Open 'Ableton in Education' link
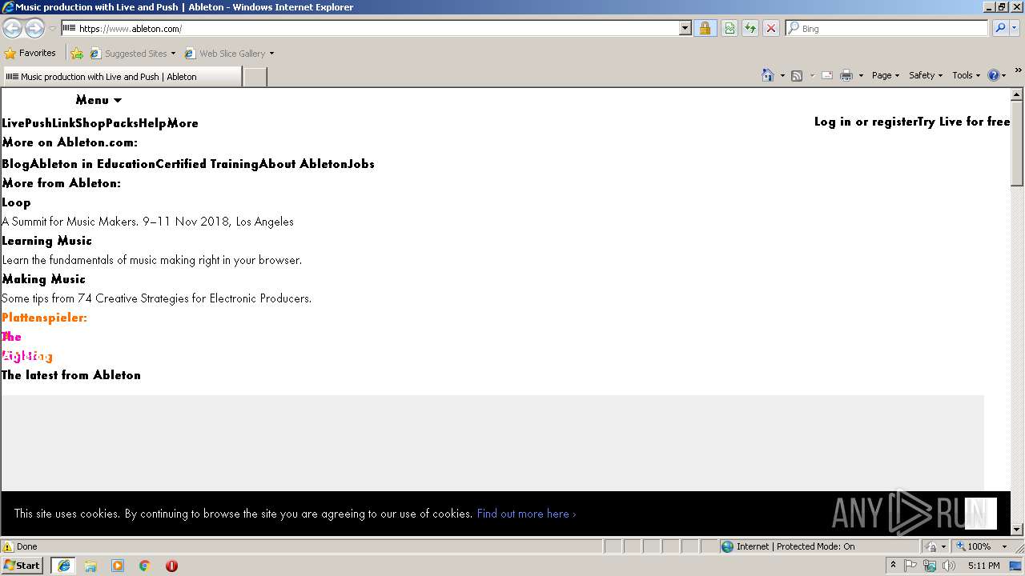The image size is (1025, 576). [93, 164]
